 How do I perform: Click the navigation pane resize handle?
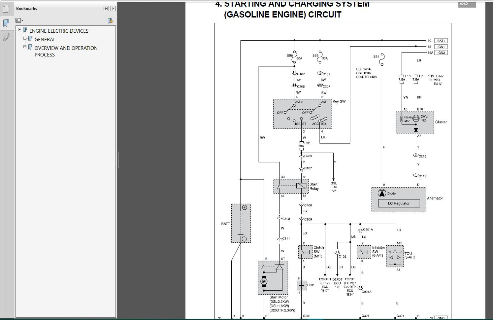(x=118, y=160)
